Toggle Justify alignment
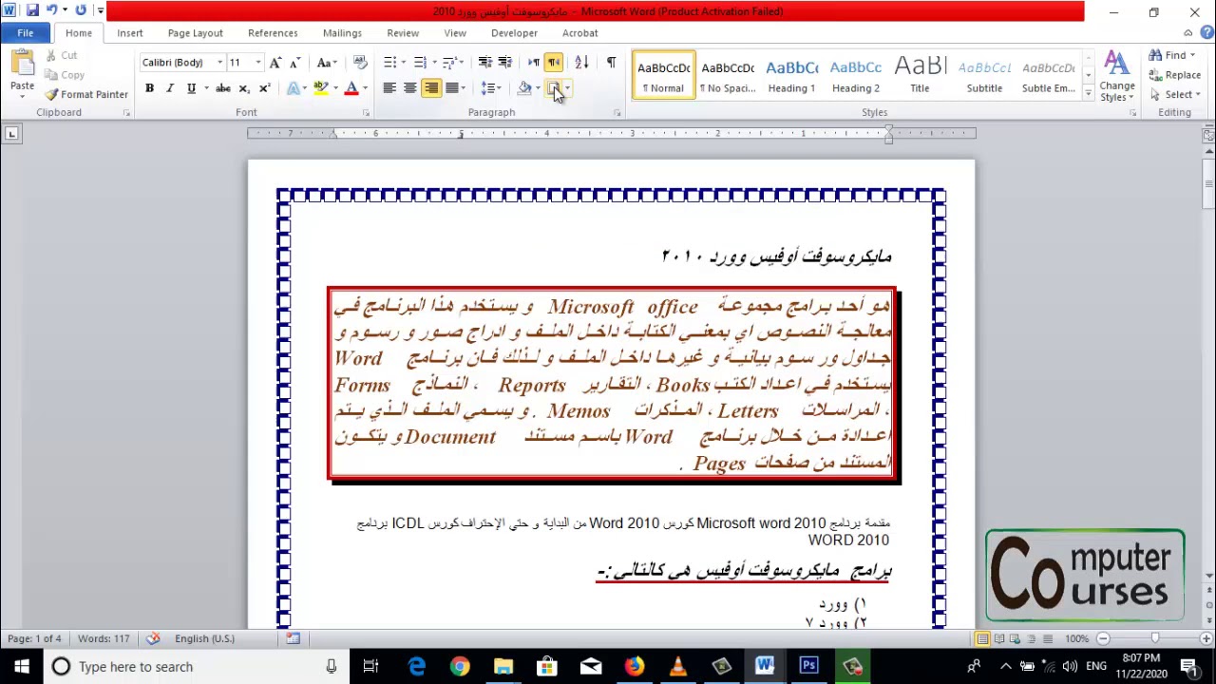Screen dimensions: 1216x684 tap(452, 88)
